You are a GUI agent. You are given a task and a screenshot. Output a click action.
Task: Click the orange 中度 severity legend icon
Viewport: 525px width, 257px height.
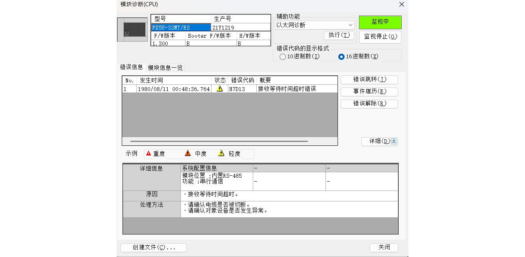pyautogui.click(x=188, y=154)
